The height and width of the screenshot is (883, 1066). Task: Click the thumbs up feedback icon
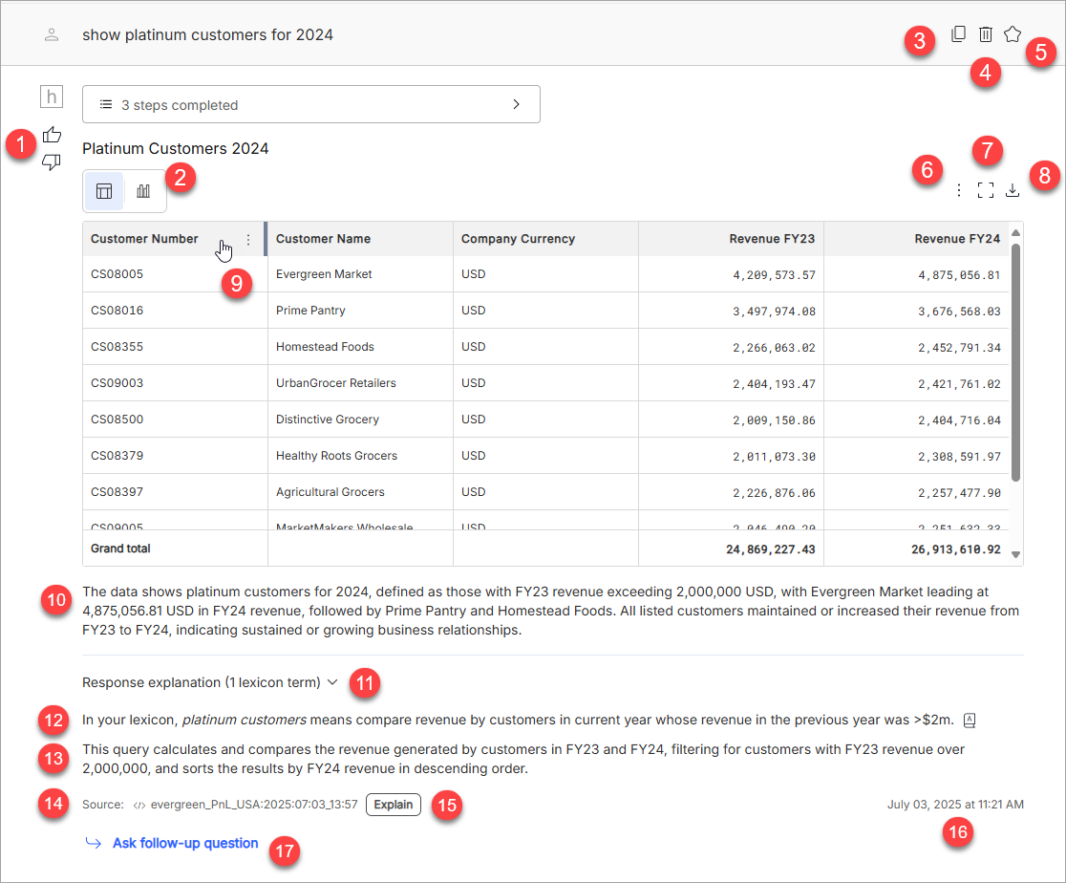53,135
